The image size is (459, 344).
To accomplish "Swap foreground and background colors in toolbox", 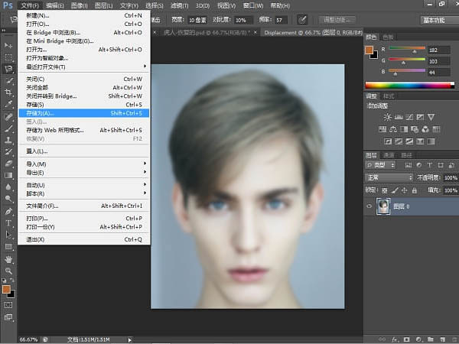I will point(12,281).
